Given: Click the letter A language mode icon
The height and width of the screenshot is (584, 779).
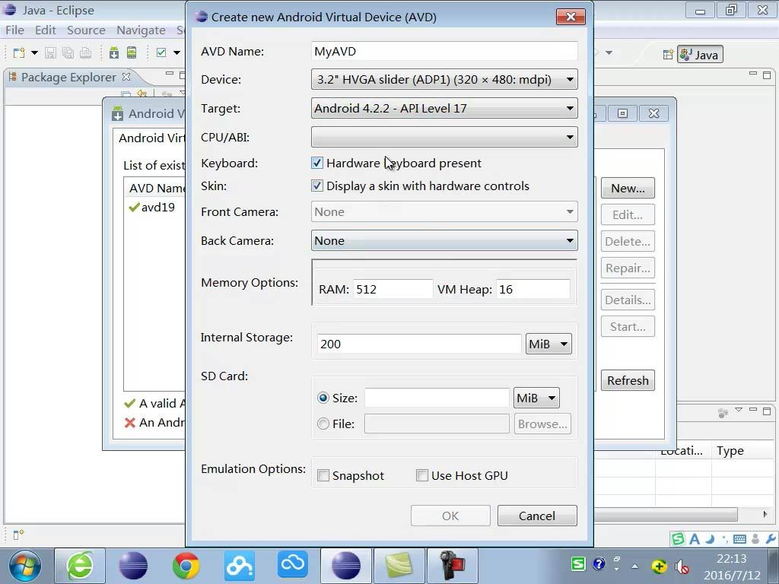Looking at the screenshot, I should pos(695,539).
